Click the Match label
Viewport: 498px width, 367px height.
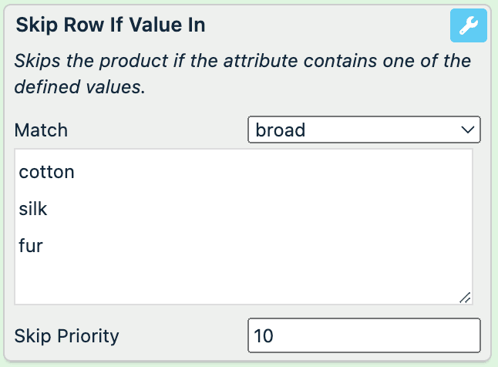click(42, 130)
